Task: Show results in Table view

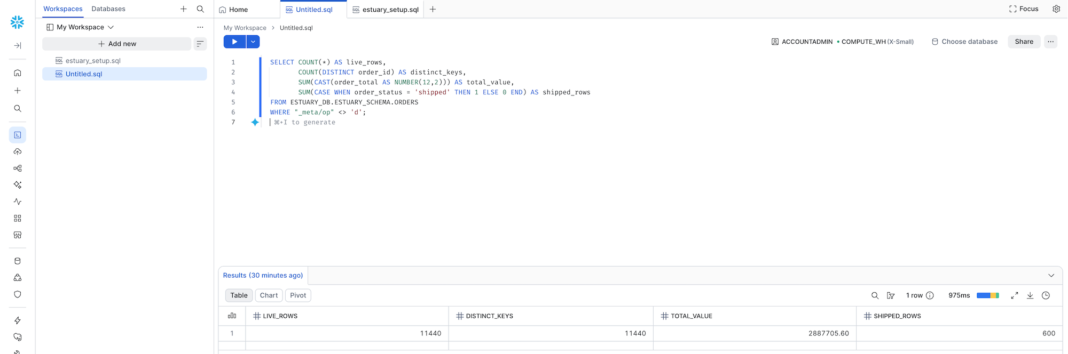Action: pyautogui.click(x=239, y=295)
